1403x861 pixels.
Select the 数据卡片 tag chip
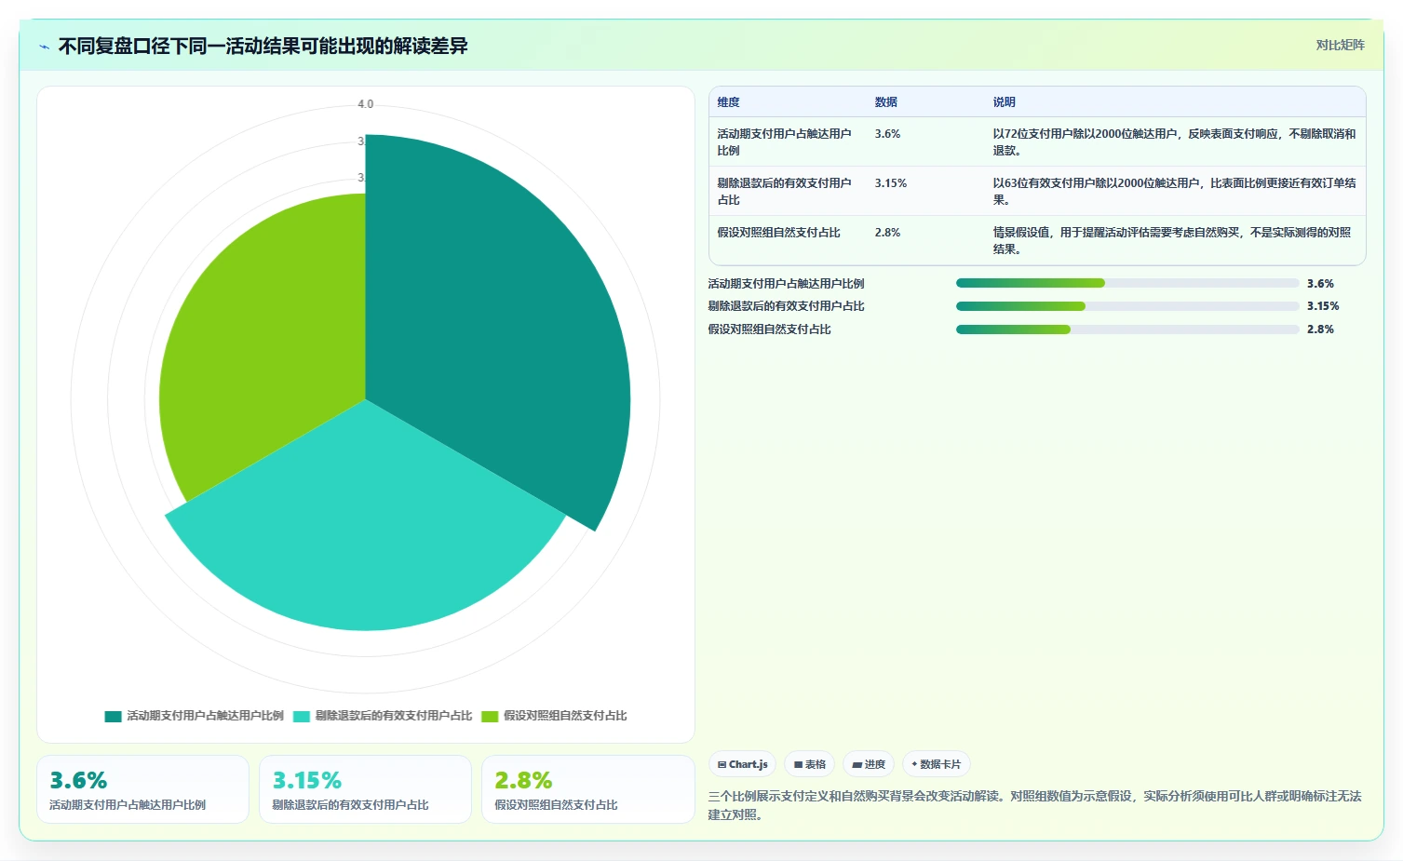click(936, 764)
